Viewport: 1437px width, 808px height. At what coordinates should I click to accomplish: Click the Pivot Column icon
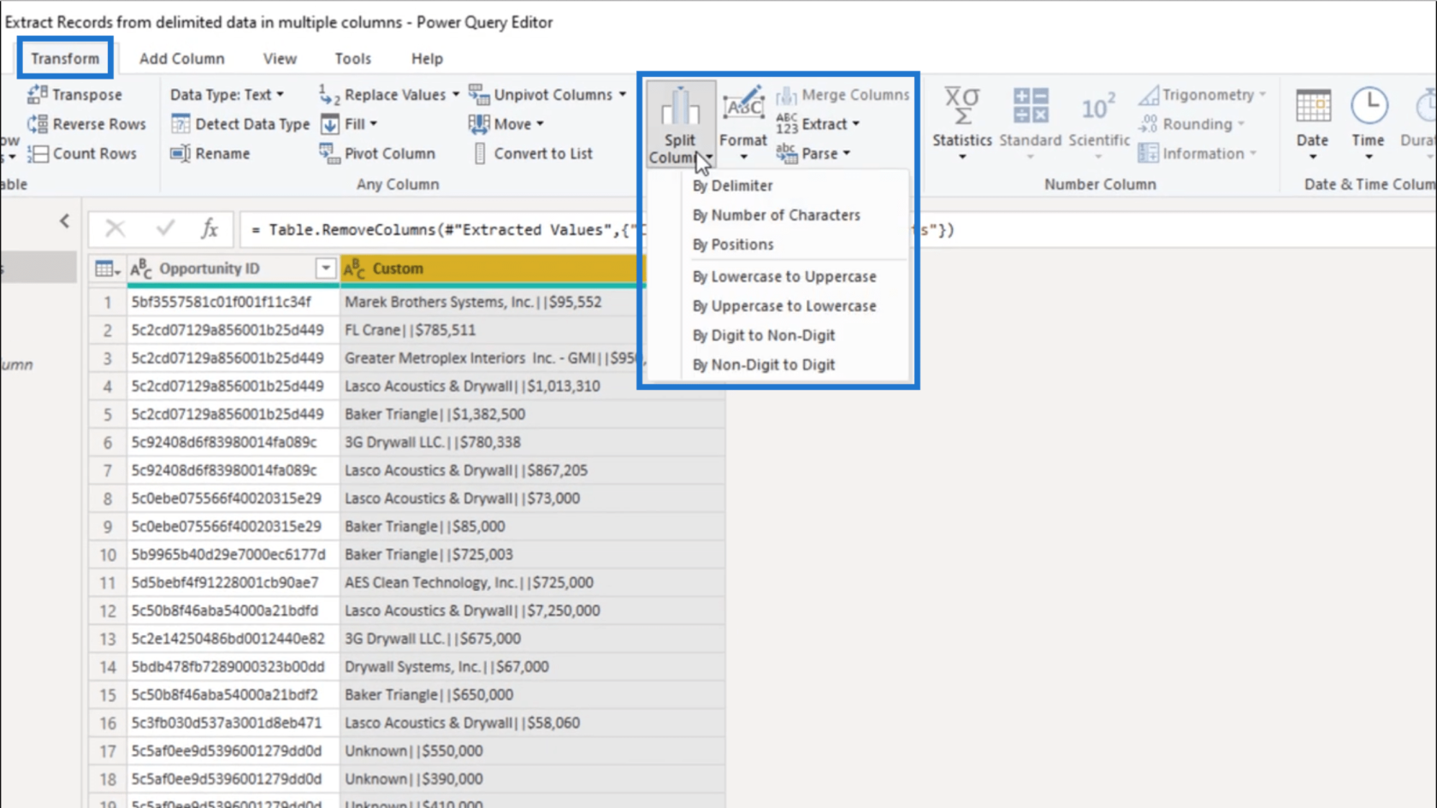coord(329,153)
